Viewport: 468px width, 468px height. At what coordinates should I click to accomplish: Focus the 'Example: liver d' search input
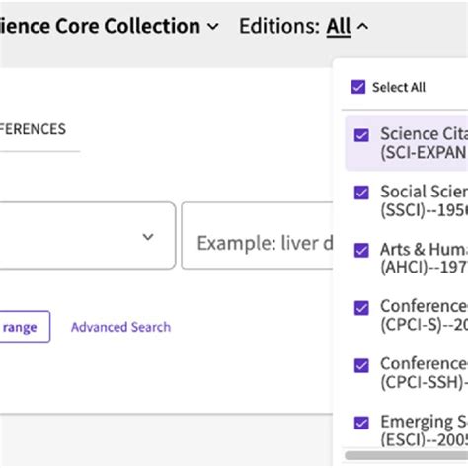tap(258, 236)
